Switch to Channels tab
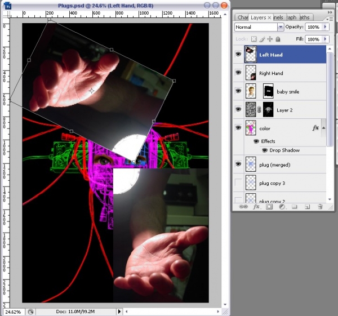This screenshot has width=338, height=316. 278,17
